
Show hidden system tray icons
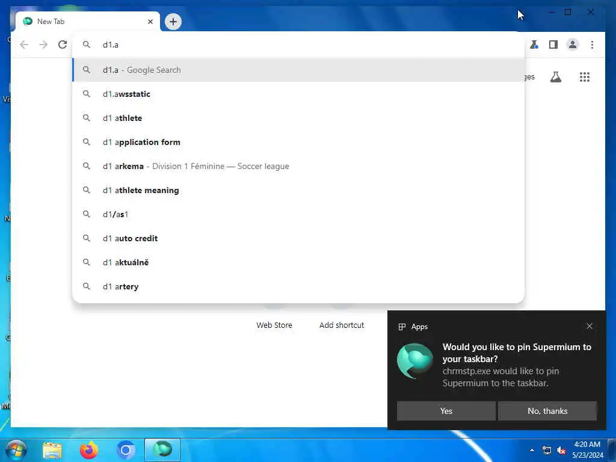532,450
